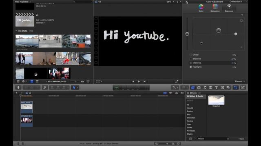Click the highlights puck in the exposure board

pos(236,34)
